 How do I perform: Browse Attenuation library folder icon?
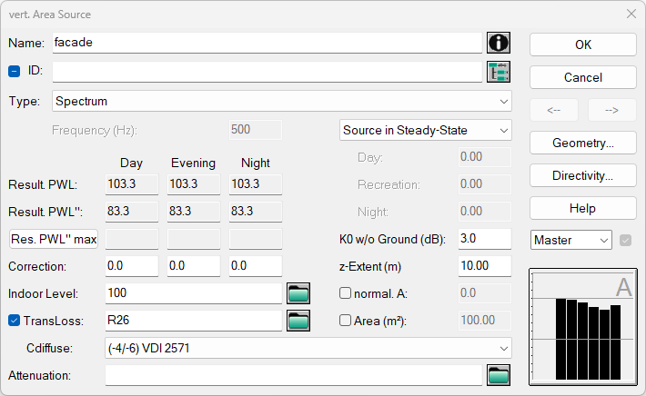coord(498,375)
